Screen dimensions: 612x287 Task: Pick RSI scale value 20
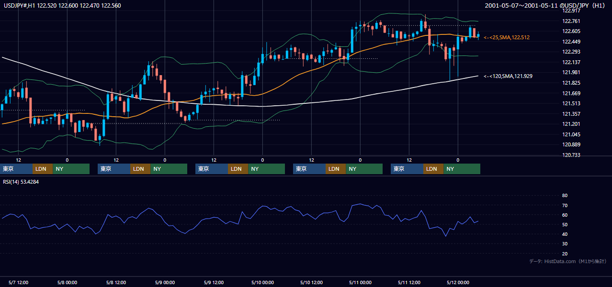pos(565,254)
